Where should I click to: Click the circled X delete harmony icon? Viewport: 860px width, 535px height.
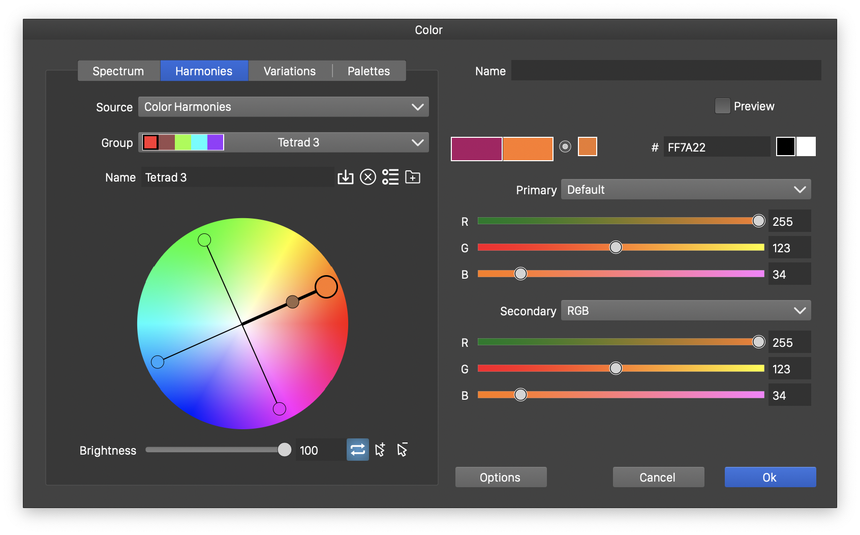pos(368,177)
